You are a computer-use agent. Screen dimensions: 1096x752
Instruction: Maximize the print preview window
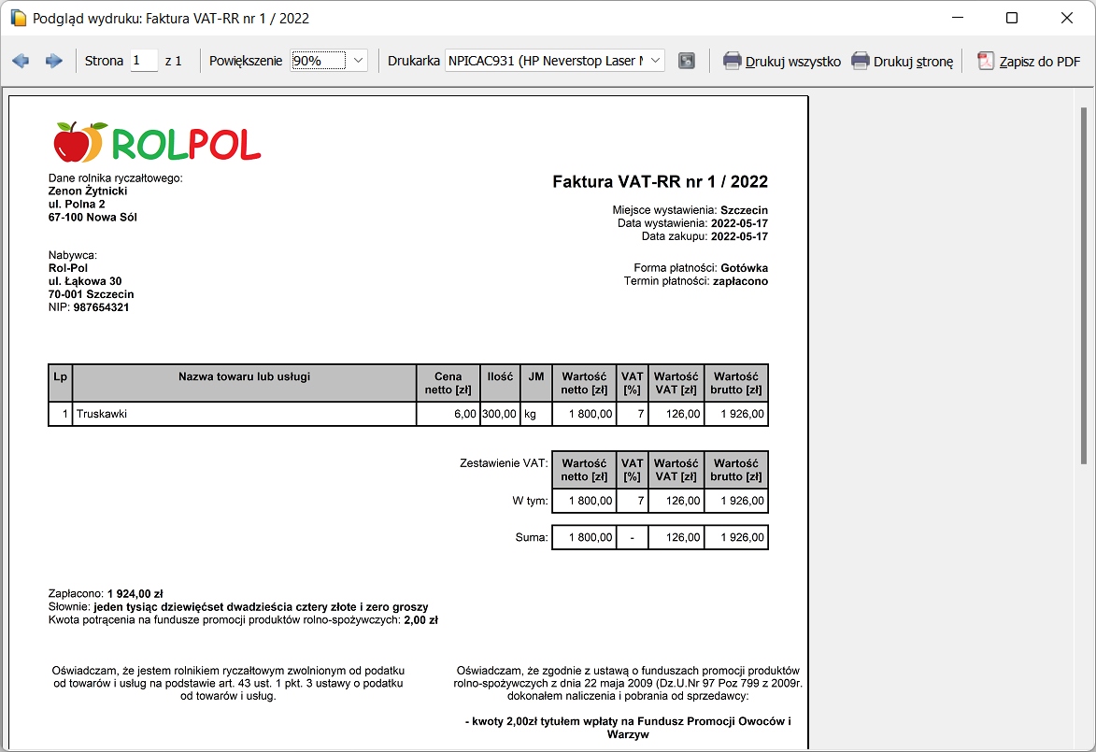coord(1012,18)
